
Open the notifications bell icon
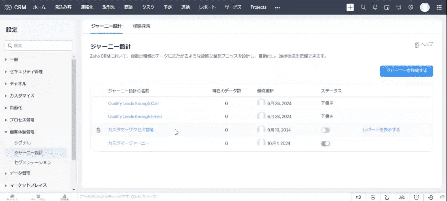375,7
